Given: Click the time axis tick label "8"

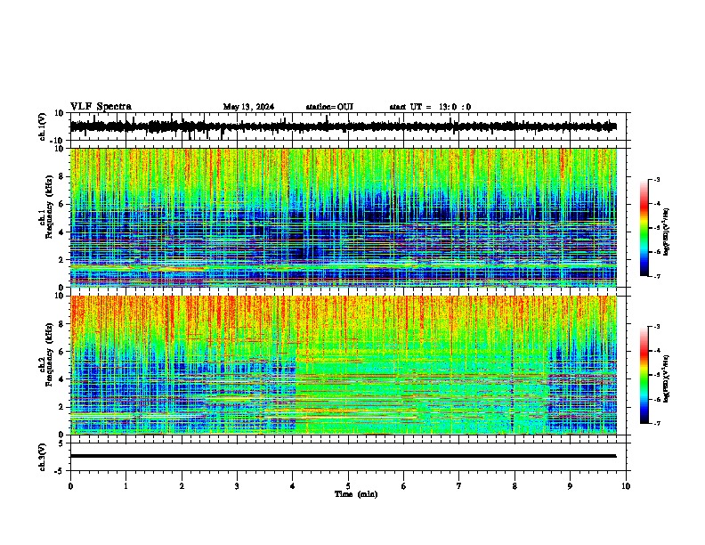Looking at the screenshot, I should 515,486.
